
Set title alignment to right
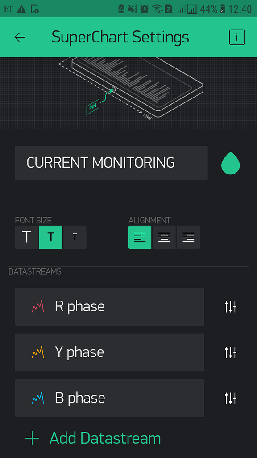(188, 237)
